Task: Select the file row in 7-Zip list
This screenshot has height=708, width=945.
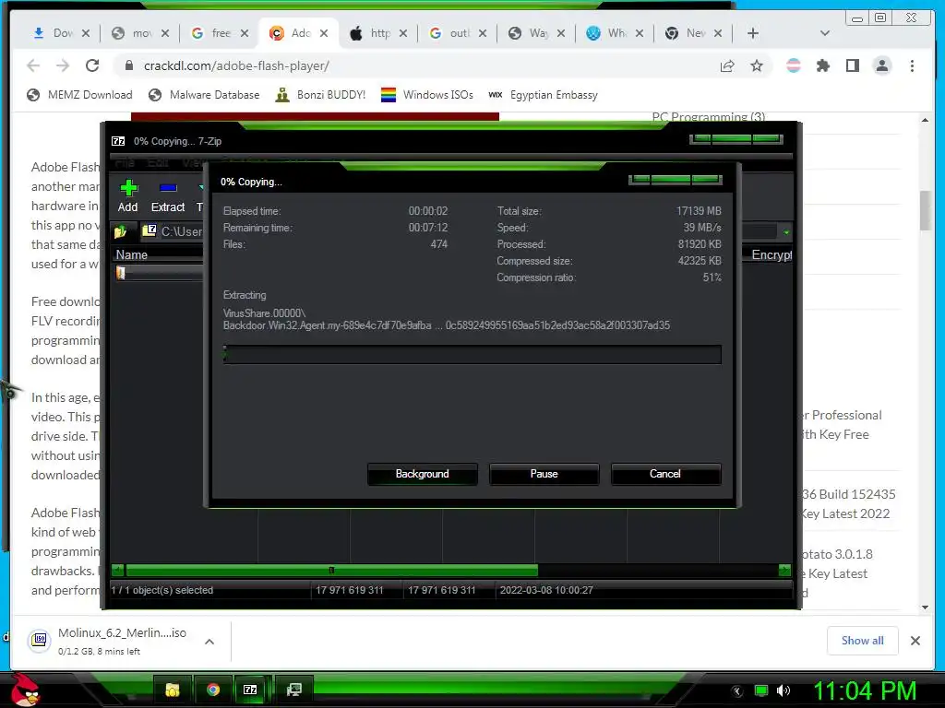Action: (x=158, y=273)
